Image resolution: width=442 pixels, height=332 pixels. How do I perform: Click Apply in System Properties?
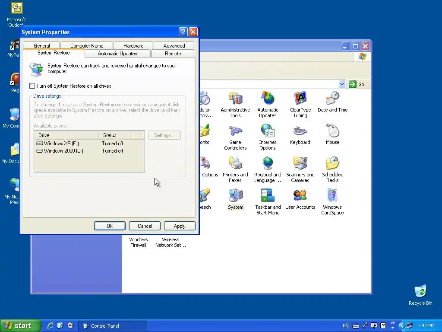(180, 226)
